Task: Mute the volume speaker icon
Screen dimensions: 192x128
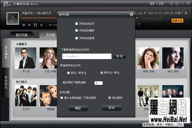Action: (x=50, y=25)
